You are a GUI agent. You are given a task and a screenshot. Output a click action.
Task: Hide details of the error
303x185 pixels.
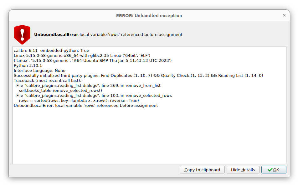tap(243, 170)
